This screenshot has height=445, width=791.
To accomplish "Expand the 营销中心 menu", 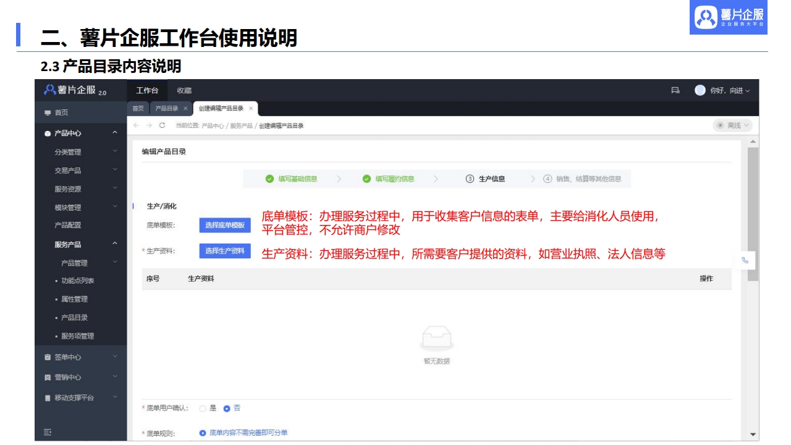I will click(115, 377).
